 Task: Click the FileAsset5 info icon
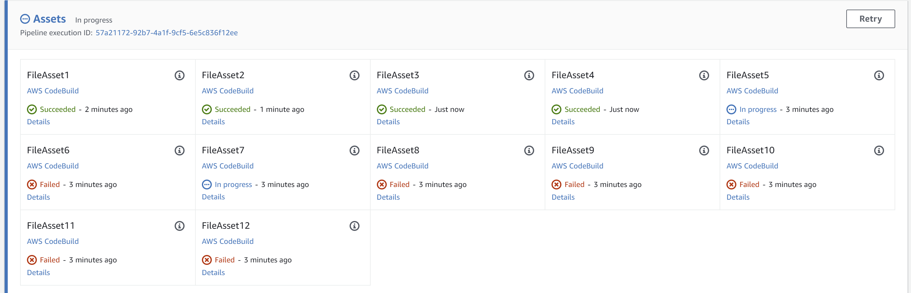pos(879,75)
